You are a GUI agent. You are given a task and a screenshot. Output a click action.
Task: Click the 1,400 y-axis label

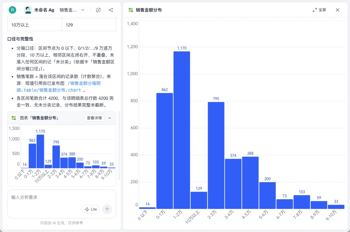point(132,24)
